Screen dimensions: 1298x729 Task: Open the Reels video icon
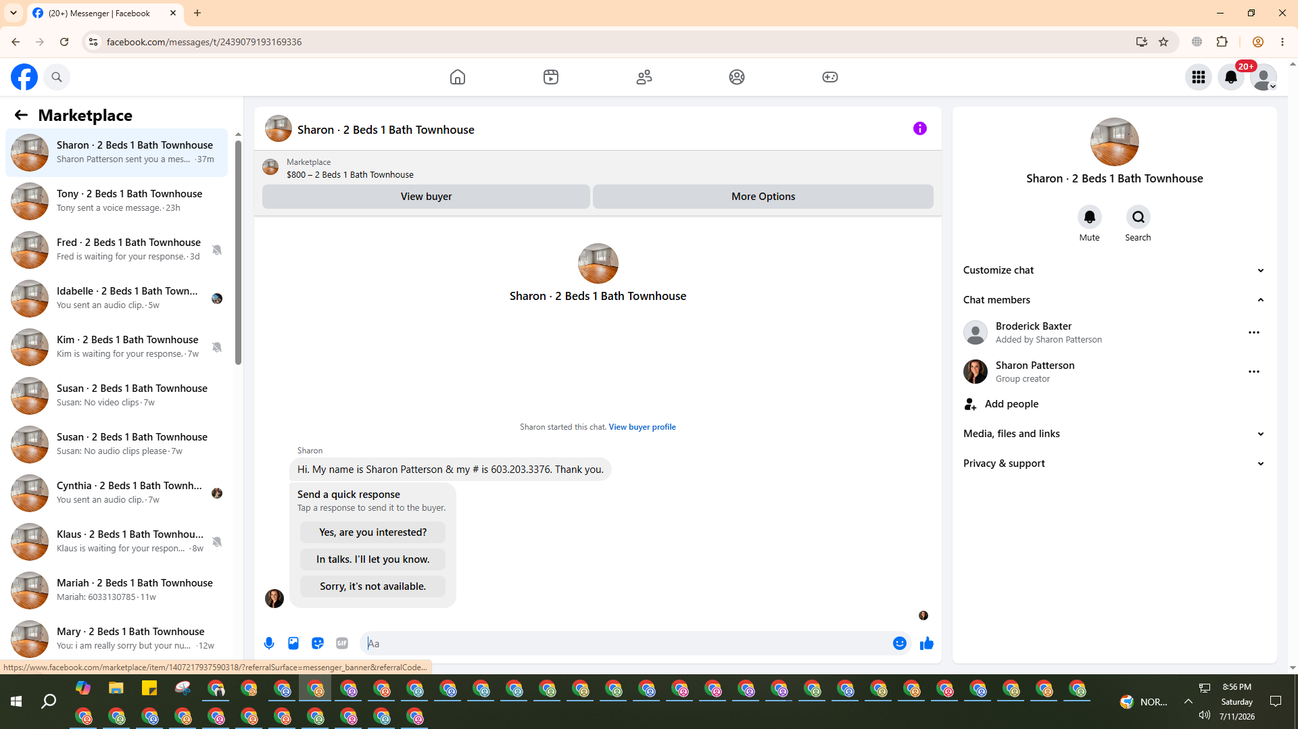pos(551,77)
